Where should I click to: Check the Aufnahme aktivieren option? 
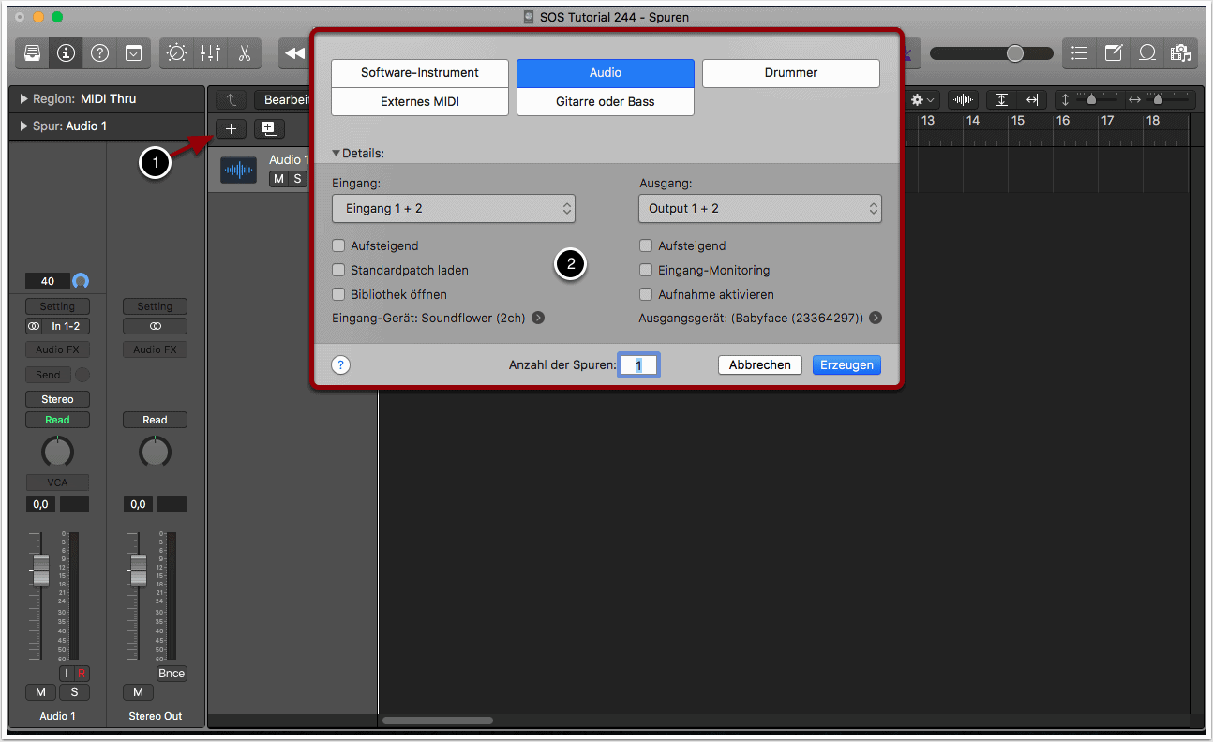(645, 294)
